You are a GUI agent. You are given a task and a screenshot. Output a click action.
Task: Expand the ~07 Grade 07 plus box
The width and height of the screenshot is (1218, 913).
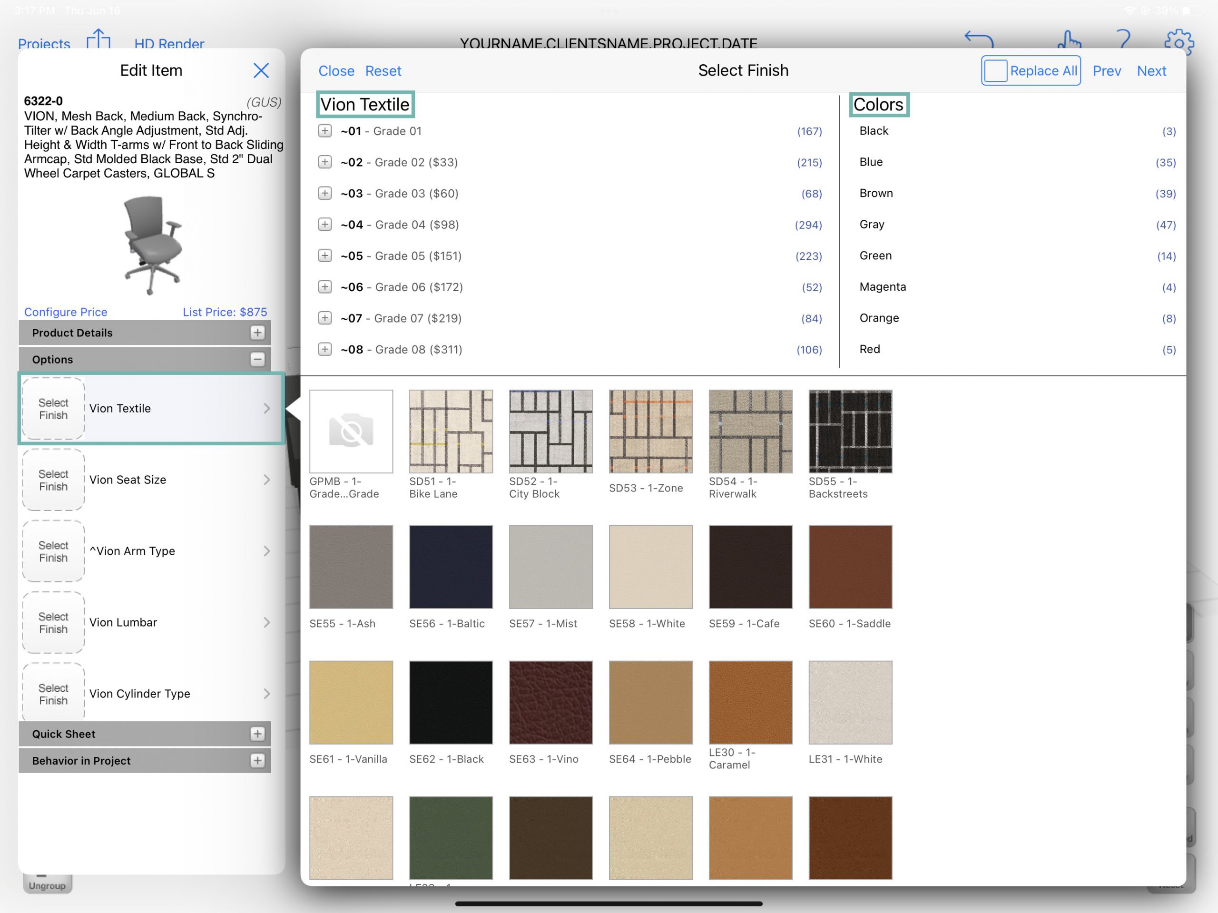(325, 318)
